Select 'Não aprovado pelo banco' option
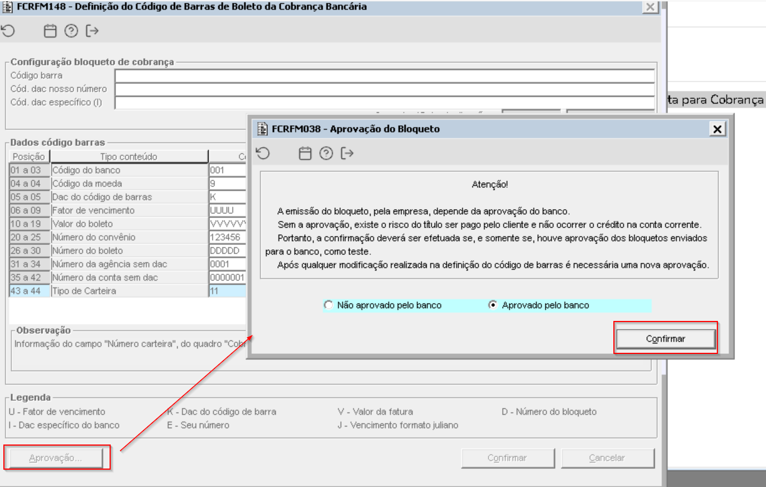This screenshot has height=487, width=766. coord(383,305)
